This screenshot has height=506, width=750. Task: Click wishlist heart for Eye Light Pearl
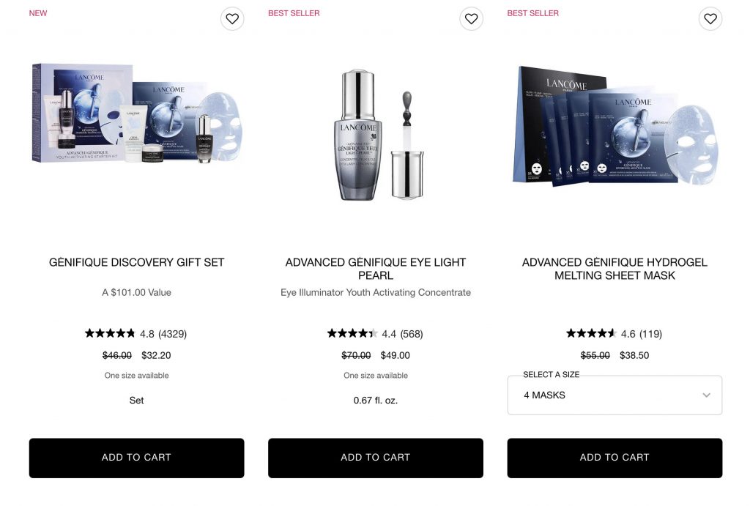[x=471, y=18]
